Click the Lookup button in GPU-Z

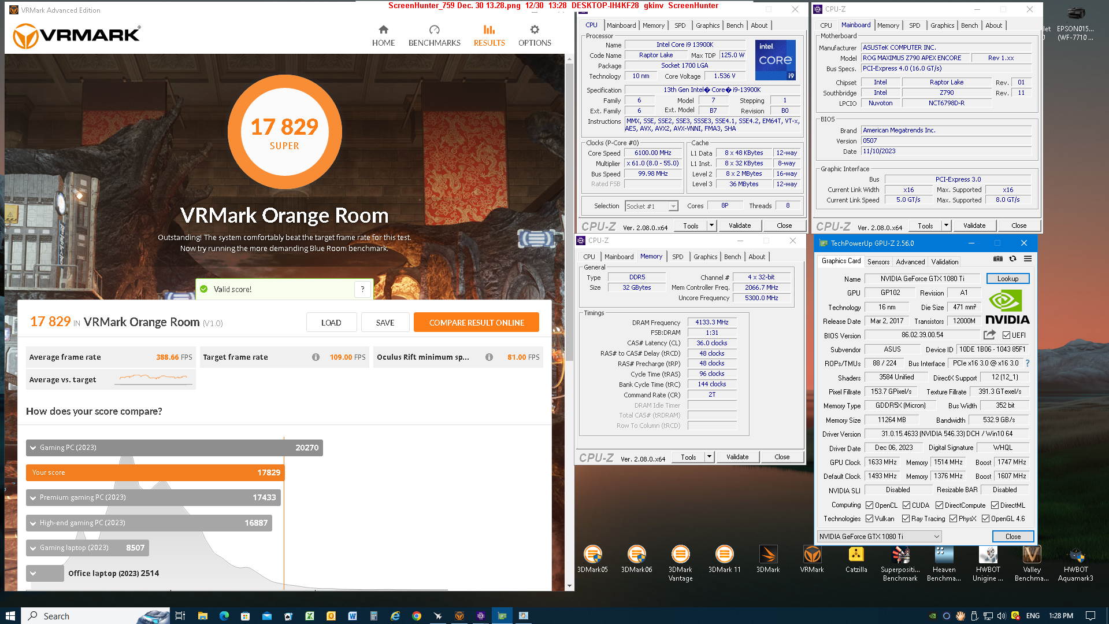(x=1007, y=279)
